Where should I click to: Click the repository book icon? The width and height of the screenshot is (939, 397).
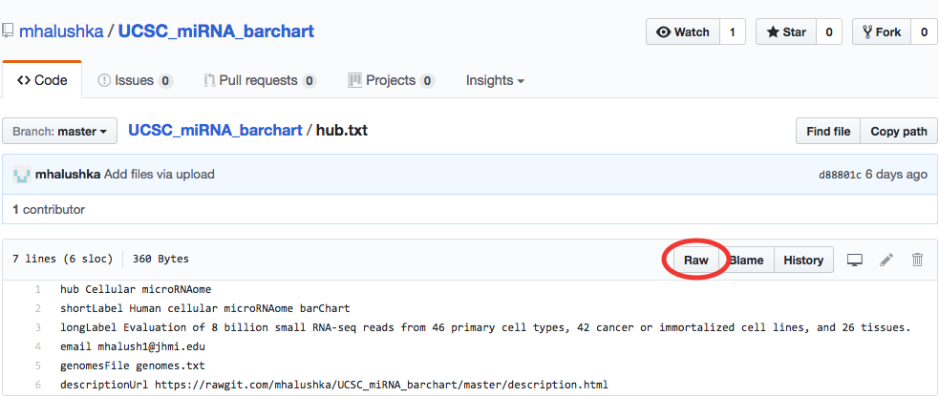click(8, 31)
